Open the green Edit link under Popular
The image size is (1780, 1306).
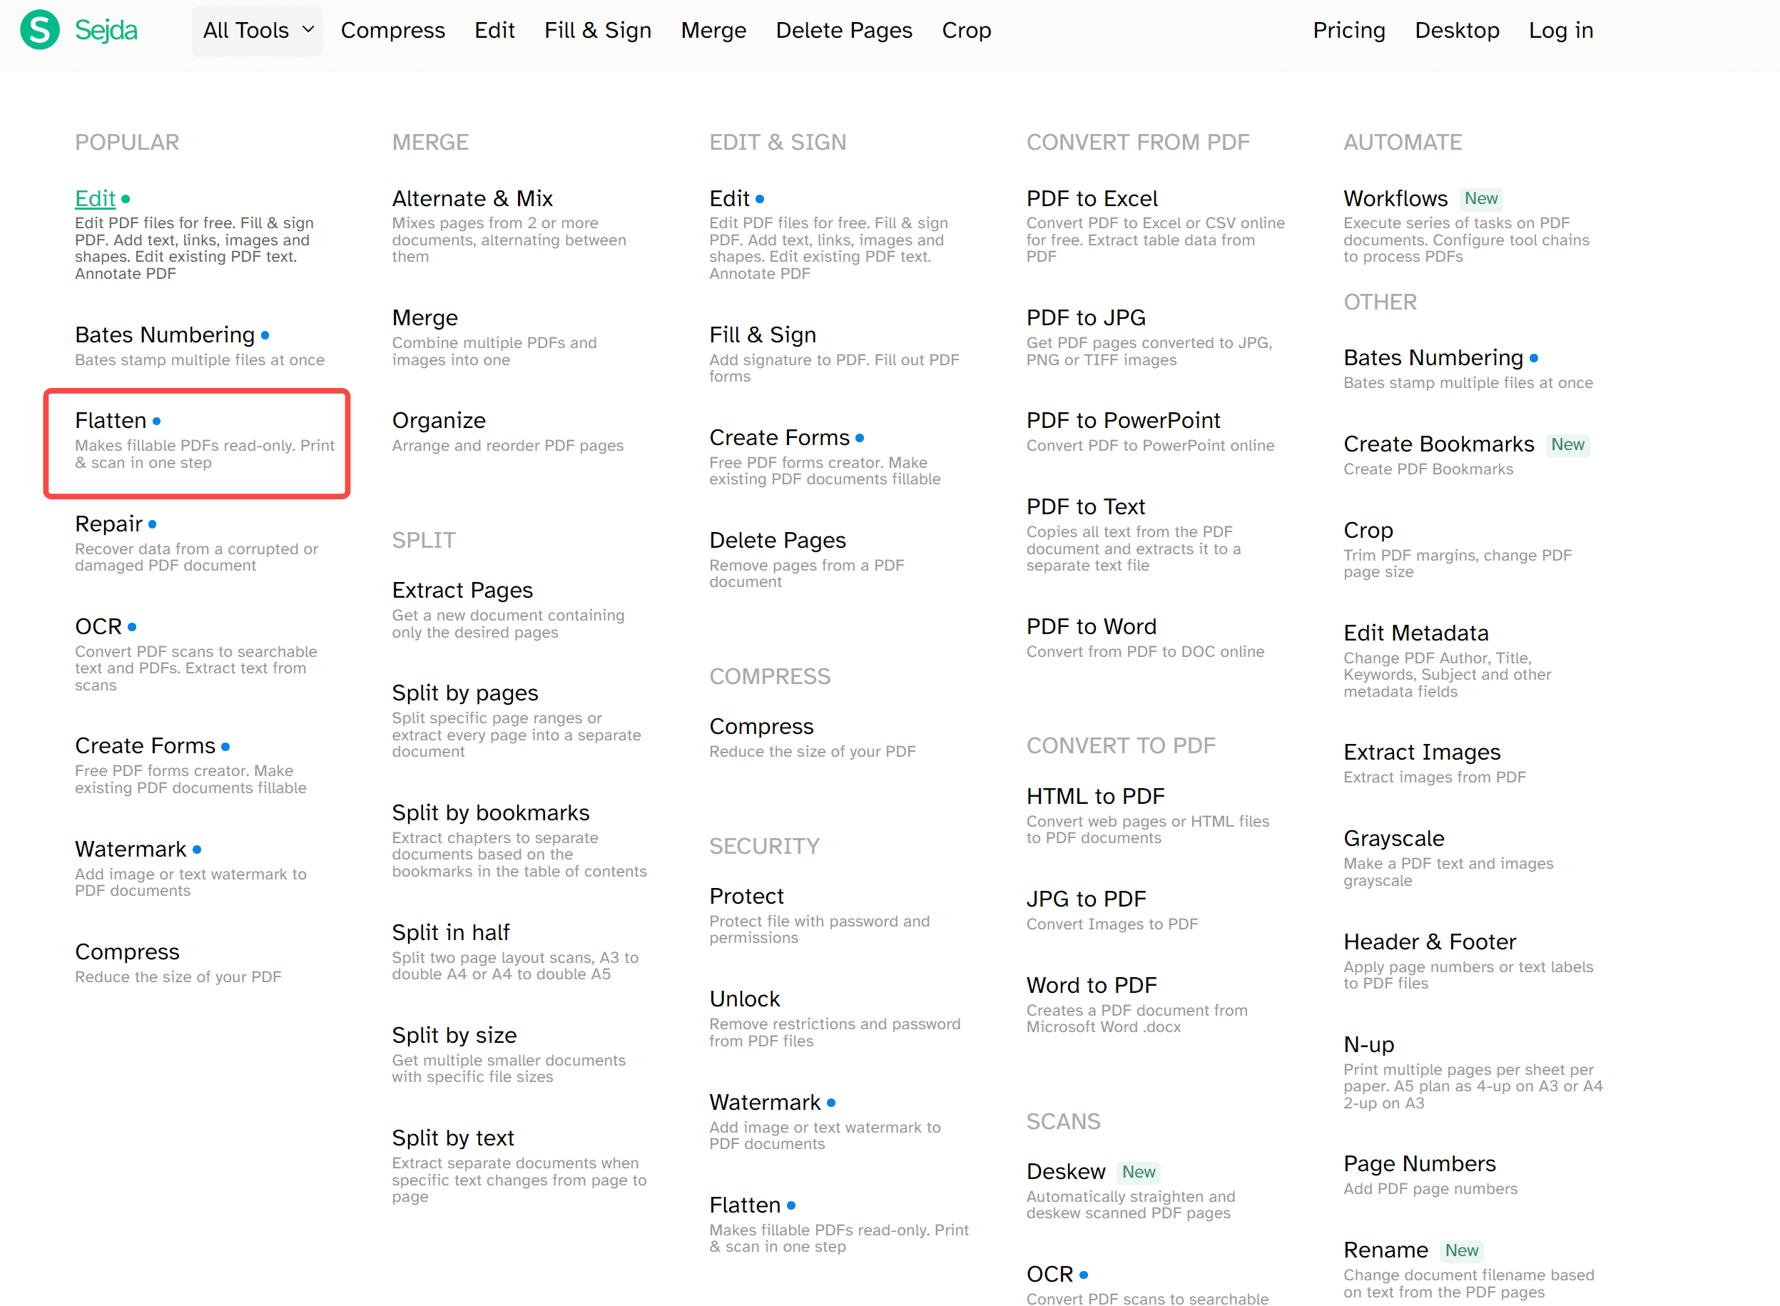pyautogui.click(x=95, y=198)
